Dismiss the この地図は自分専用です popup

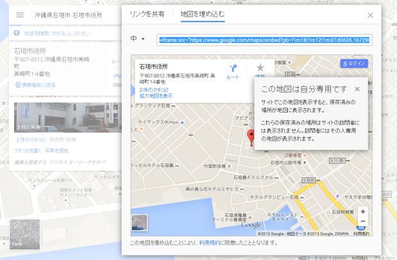(x=357, y=89)
